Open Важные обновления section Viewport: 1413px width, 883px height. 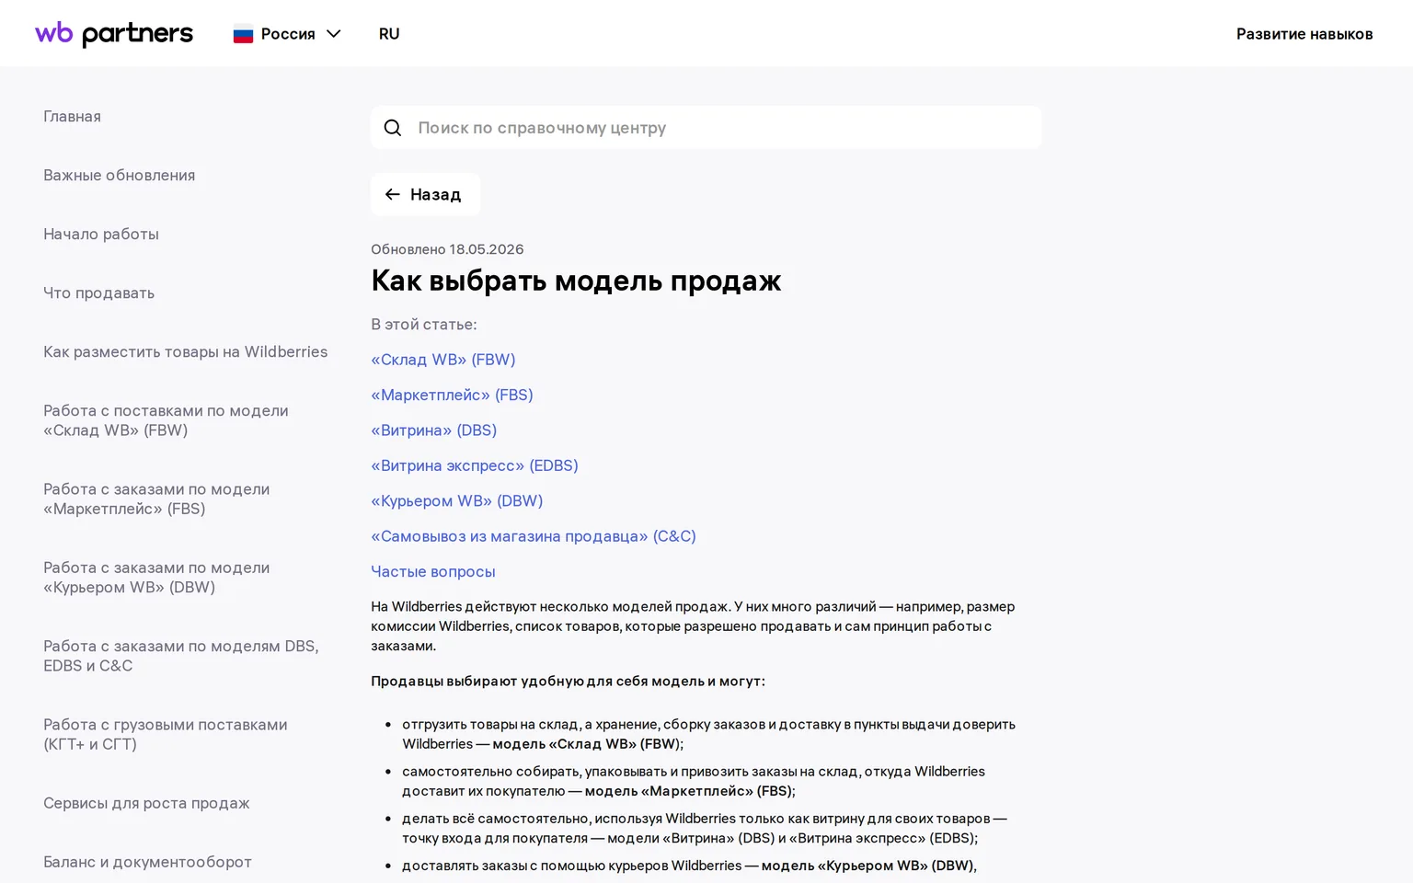tap(120, 176)
